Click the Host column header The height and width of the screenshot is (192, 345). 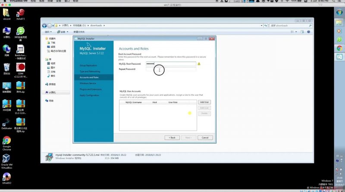click(x=155, y=102)
